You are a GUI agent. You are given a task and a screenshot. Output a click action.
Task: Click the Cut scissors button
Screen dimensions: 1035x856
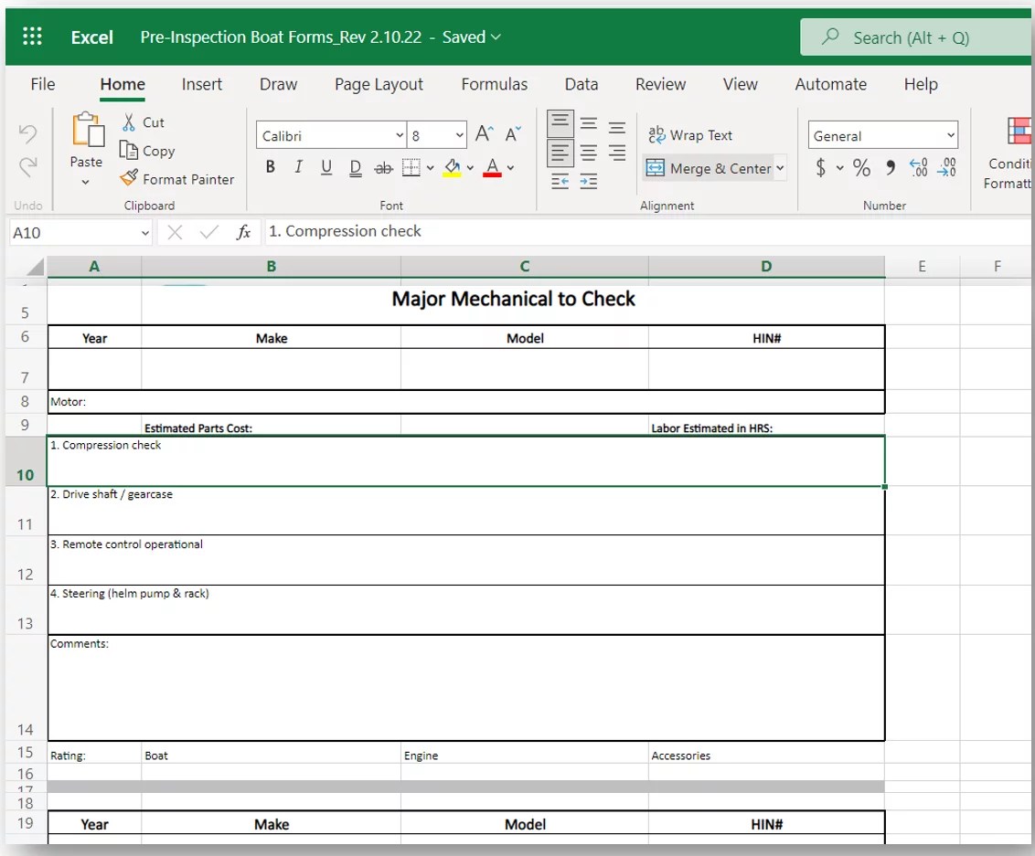(143, 122)
